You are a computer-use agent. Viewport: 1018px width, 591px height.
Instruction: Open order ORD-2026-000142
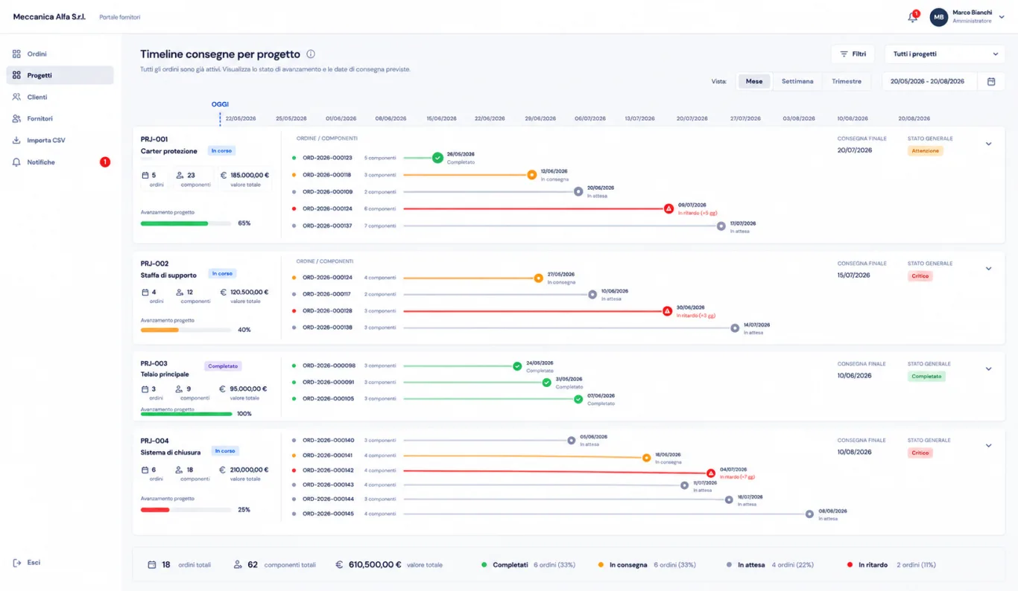point(328,470)
